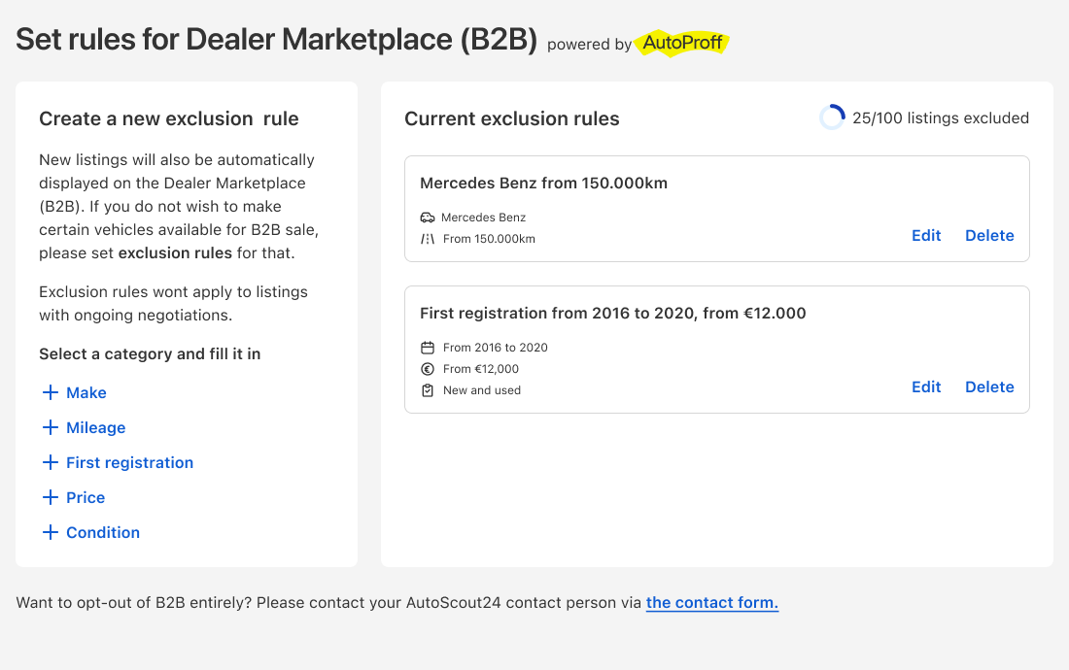
Task: Add a Make exclusion category
Action: (x=74, y=392)
